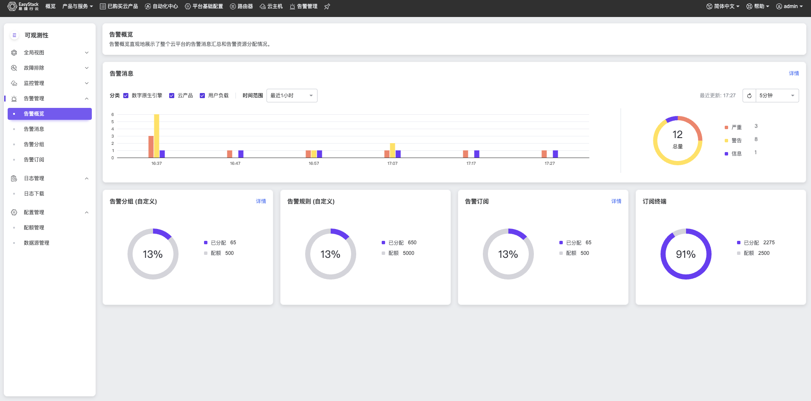Click the pin icon in top navigation
Viewport: 811px width, 401px height.
(327, 6)
